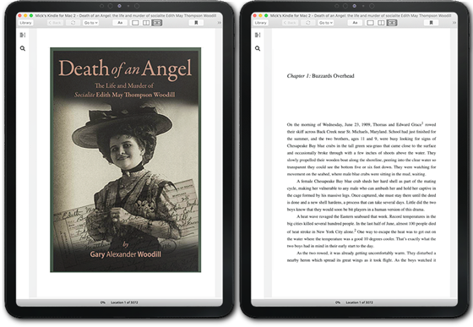Click the Chapter 1 window title bar text
Image resolution: width=473 pixels, height=327 pixels.
coord(361,15)
